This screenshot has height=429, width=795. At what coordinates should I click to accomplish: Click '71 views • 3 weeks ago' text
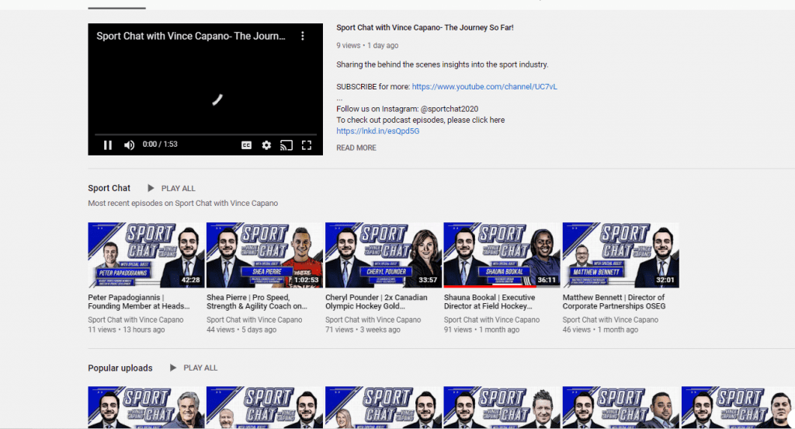tap(363, 330)
